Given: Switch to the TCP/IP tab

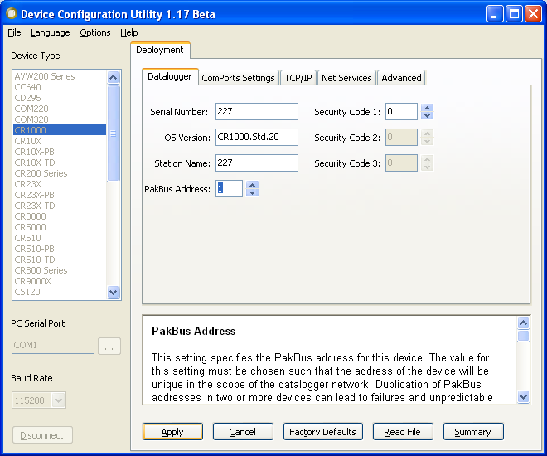Looking at the screenshot, I should pos(298,78).
